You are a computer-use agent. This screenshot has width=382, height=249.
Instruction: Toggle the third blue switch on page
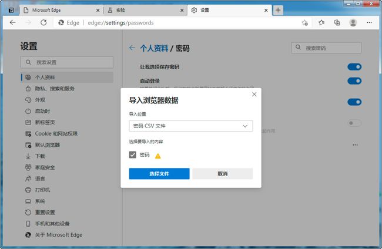[354, 102]
